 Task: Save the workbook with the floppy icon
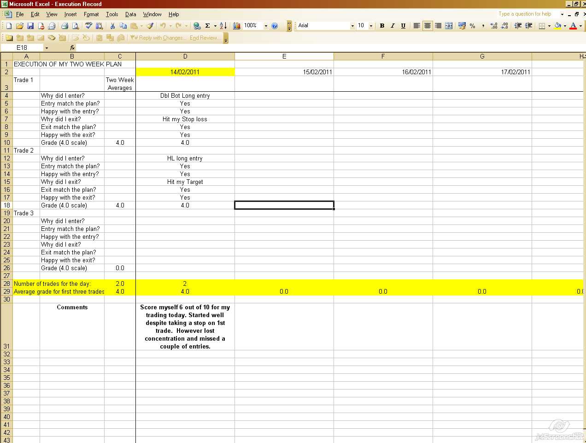(30, 26)
